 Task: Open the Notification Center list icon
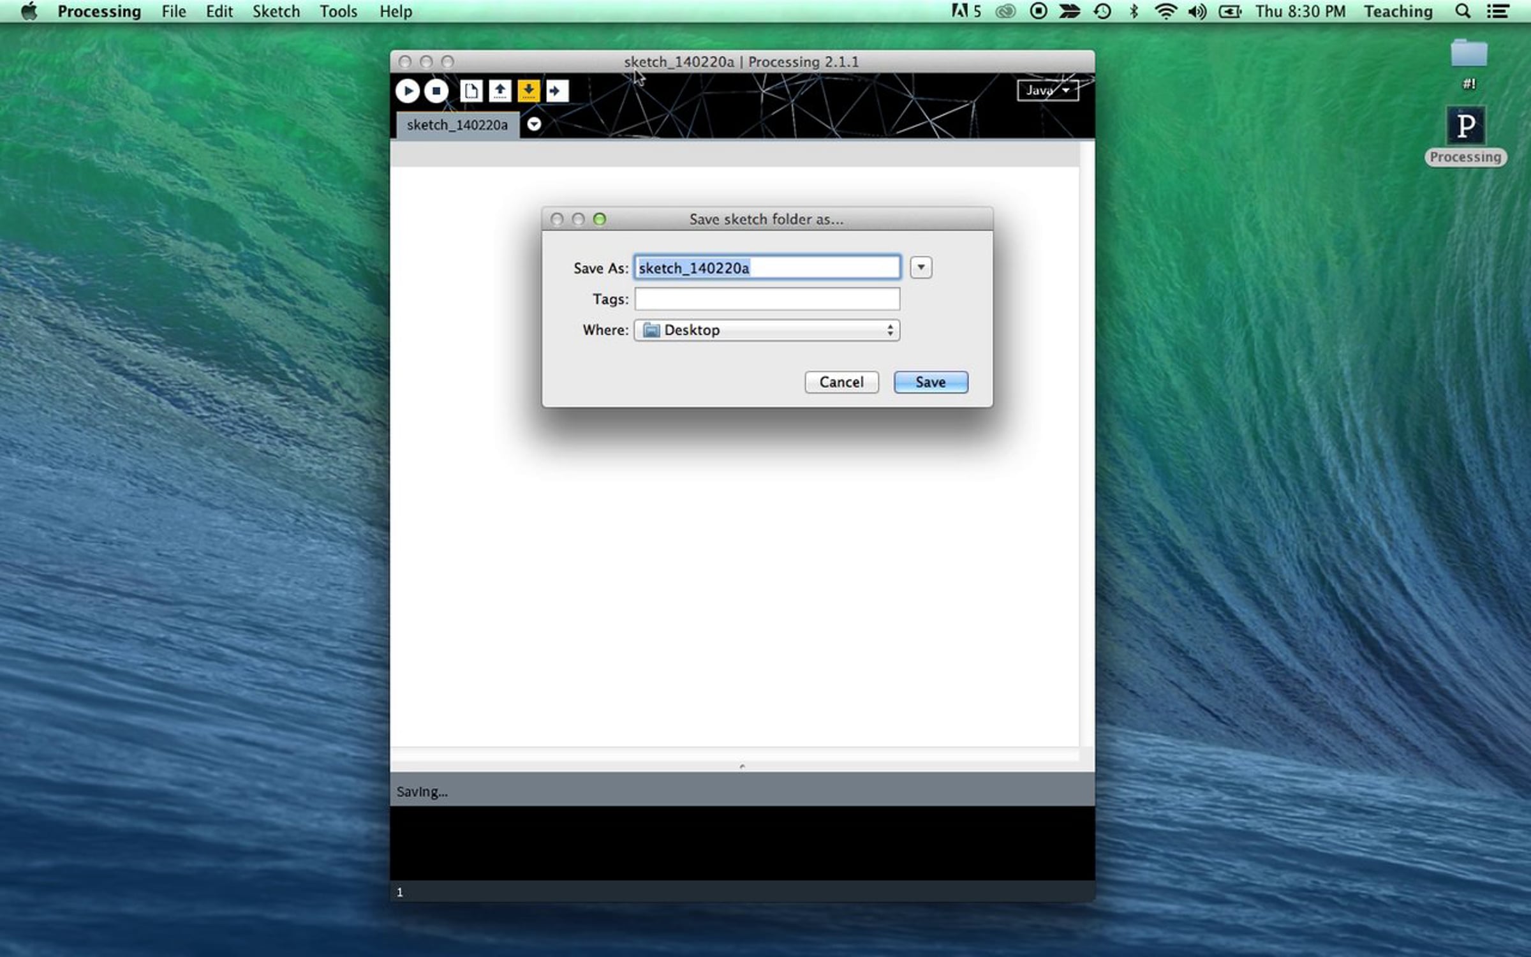[1498, 11]
